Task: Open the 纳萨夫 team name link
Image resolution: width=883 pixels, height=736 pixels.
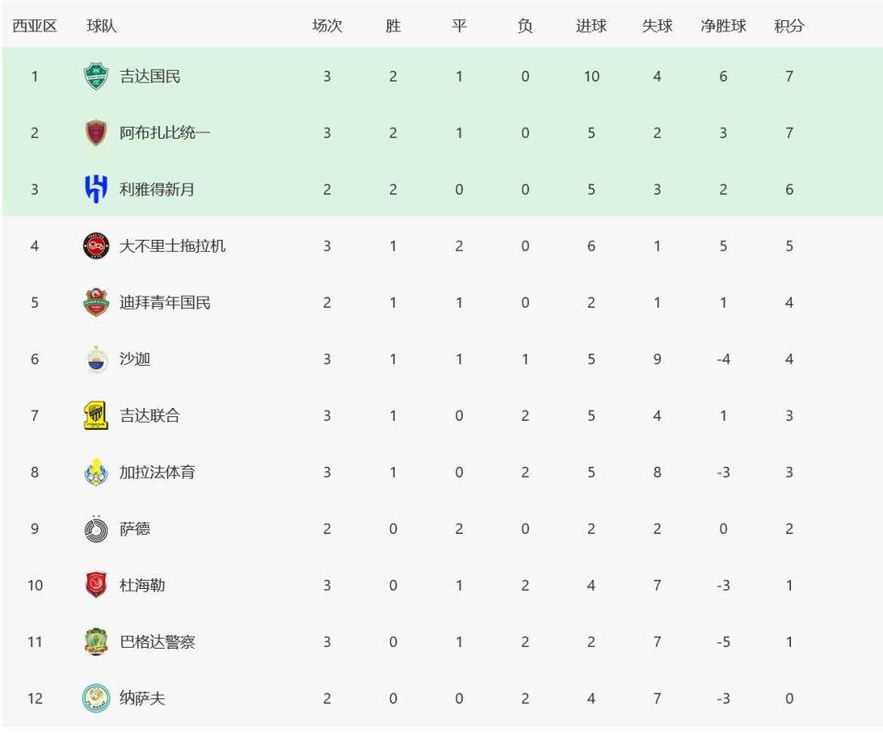Action: pos(143,698)
